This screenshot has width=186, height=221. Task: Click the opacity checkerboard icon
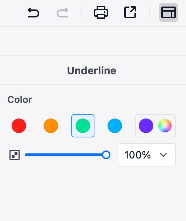[15, 155]
